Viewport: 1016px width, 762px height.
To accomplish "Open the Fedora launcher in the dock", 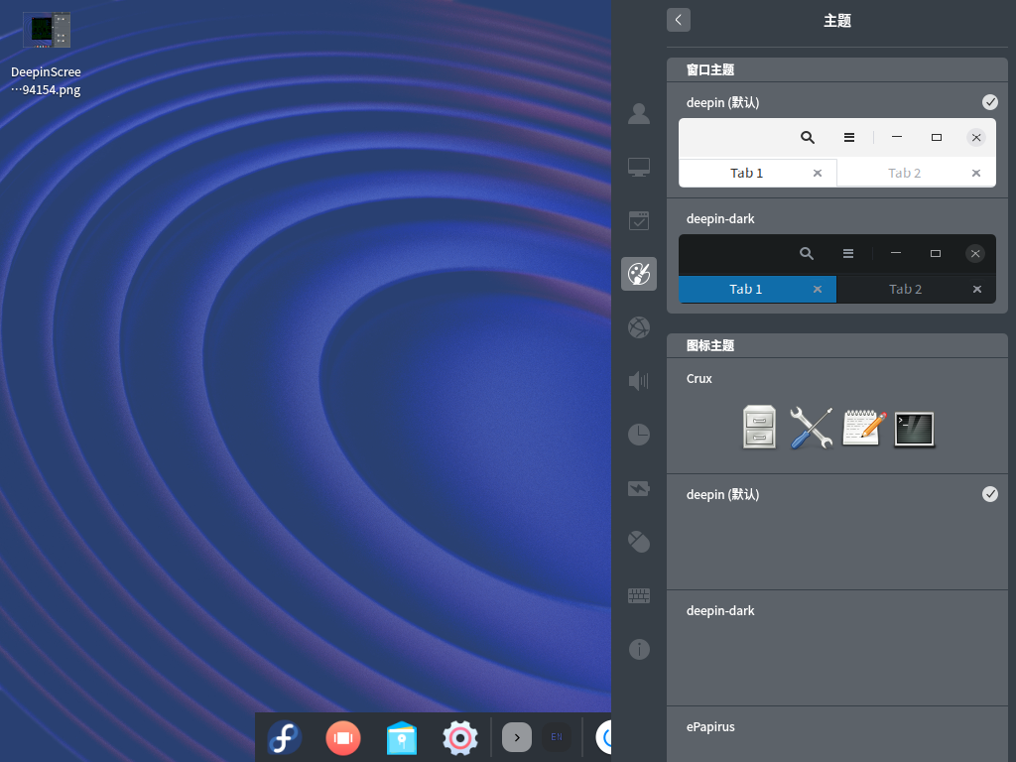I will pyautogui.click(x=285, y=737).
